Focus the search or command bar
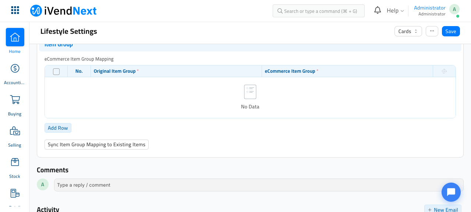471x212 pixels. point(319,11)
